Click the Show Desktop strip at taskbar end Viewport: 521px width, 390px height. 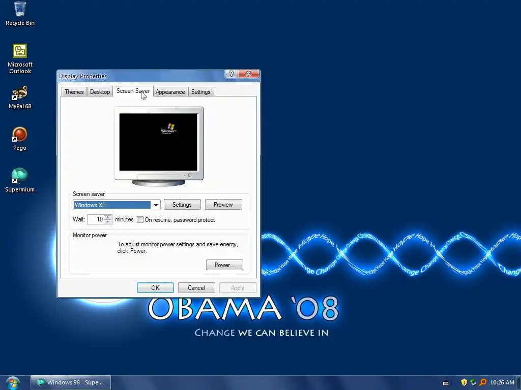click(519, 382)
